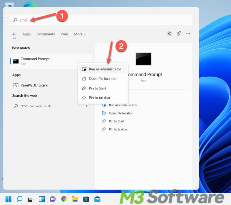The image size is (231, 205).
Task: Click the search box containing cmd
Action: 101,20
